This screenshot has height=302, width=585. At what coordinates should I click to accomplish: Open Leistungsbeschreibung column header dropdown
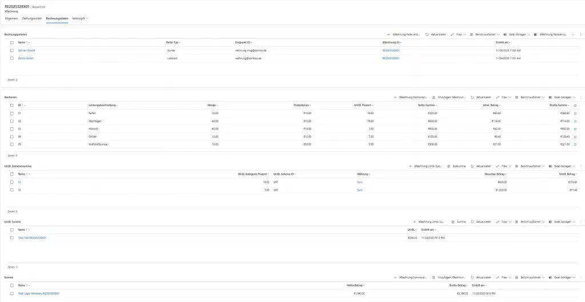103,105
